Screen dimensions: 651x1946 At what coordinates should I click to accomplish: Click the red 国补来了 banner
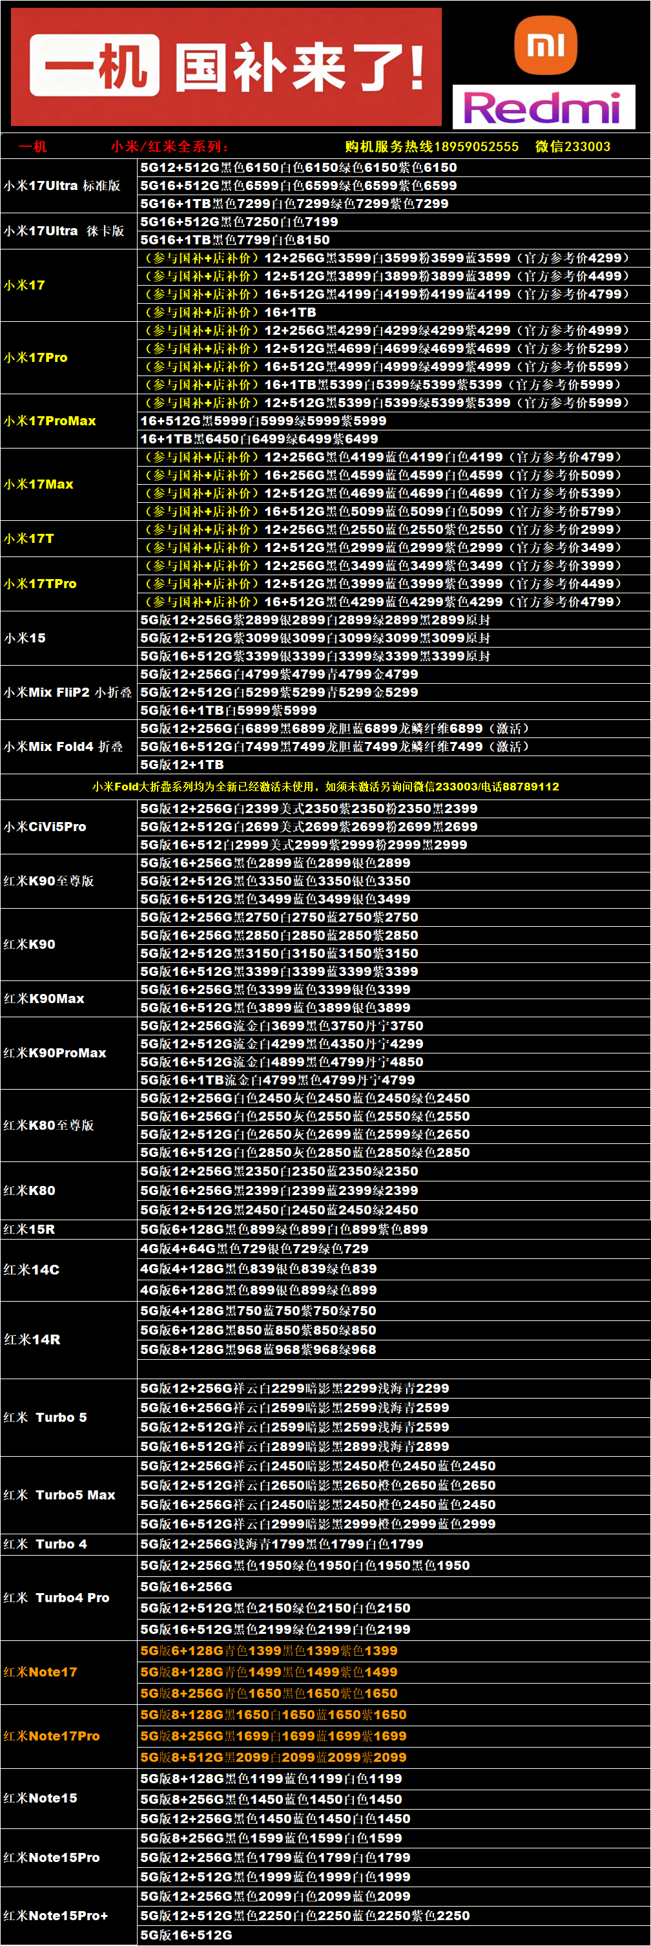pyautogui.click(x=226, y=67)
